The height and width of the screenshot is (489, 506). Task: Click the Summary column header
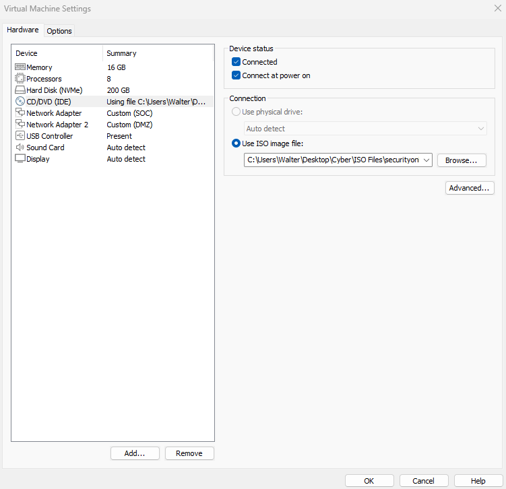[121, 53]
